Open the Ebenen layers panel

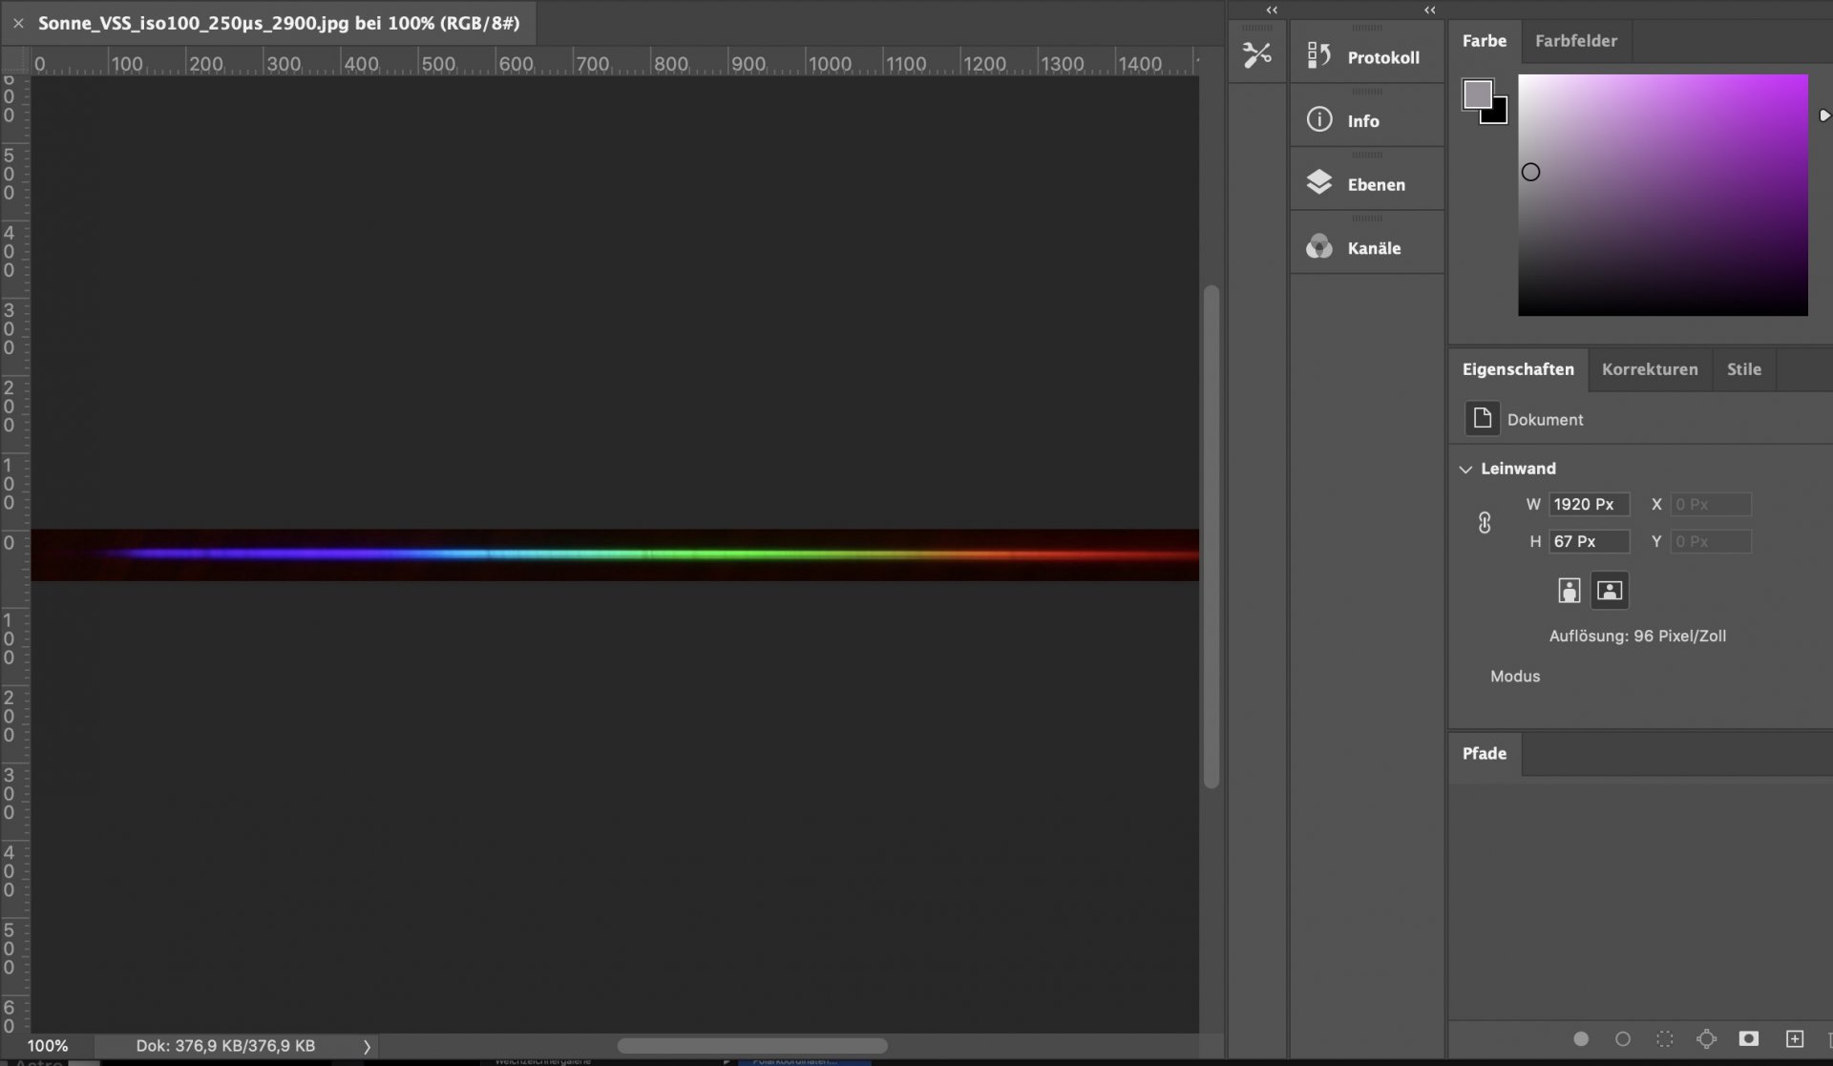click(x=1366, y=183)
